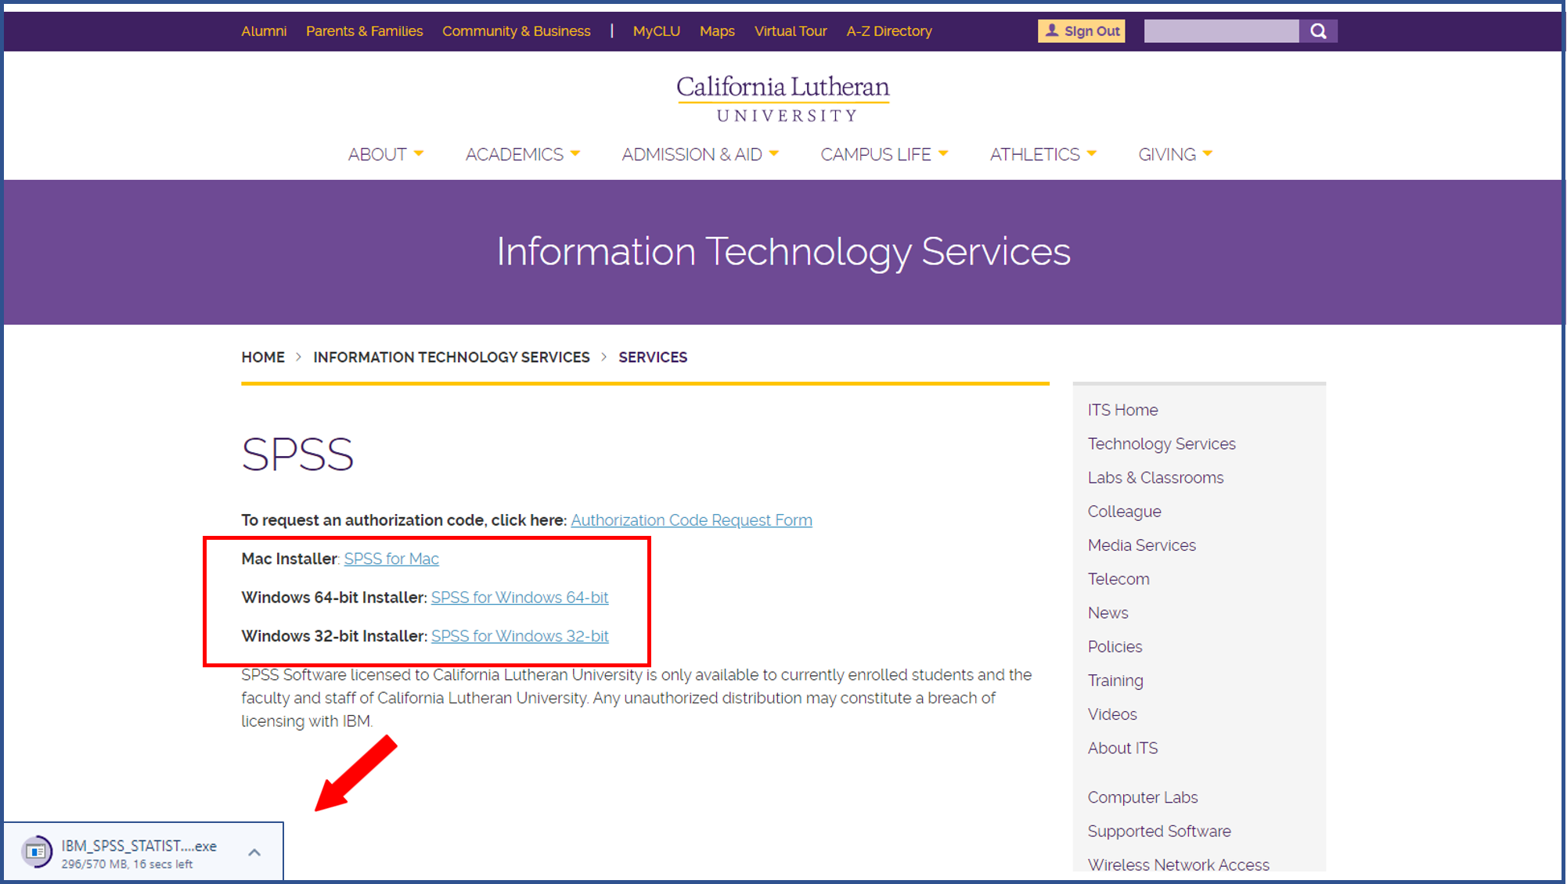Open the Authorization Code Request Form link
Viewport: 1567px width, 884px height.
click(x=691, y=520)
